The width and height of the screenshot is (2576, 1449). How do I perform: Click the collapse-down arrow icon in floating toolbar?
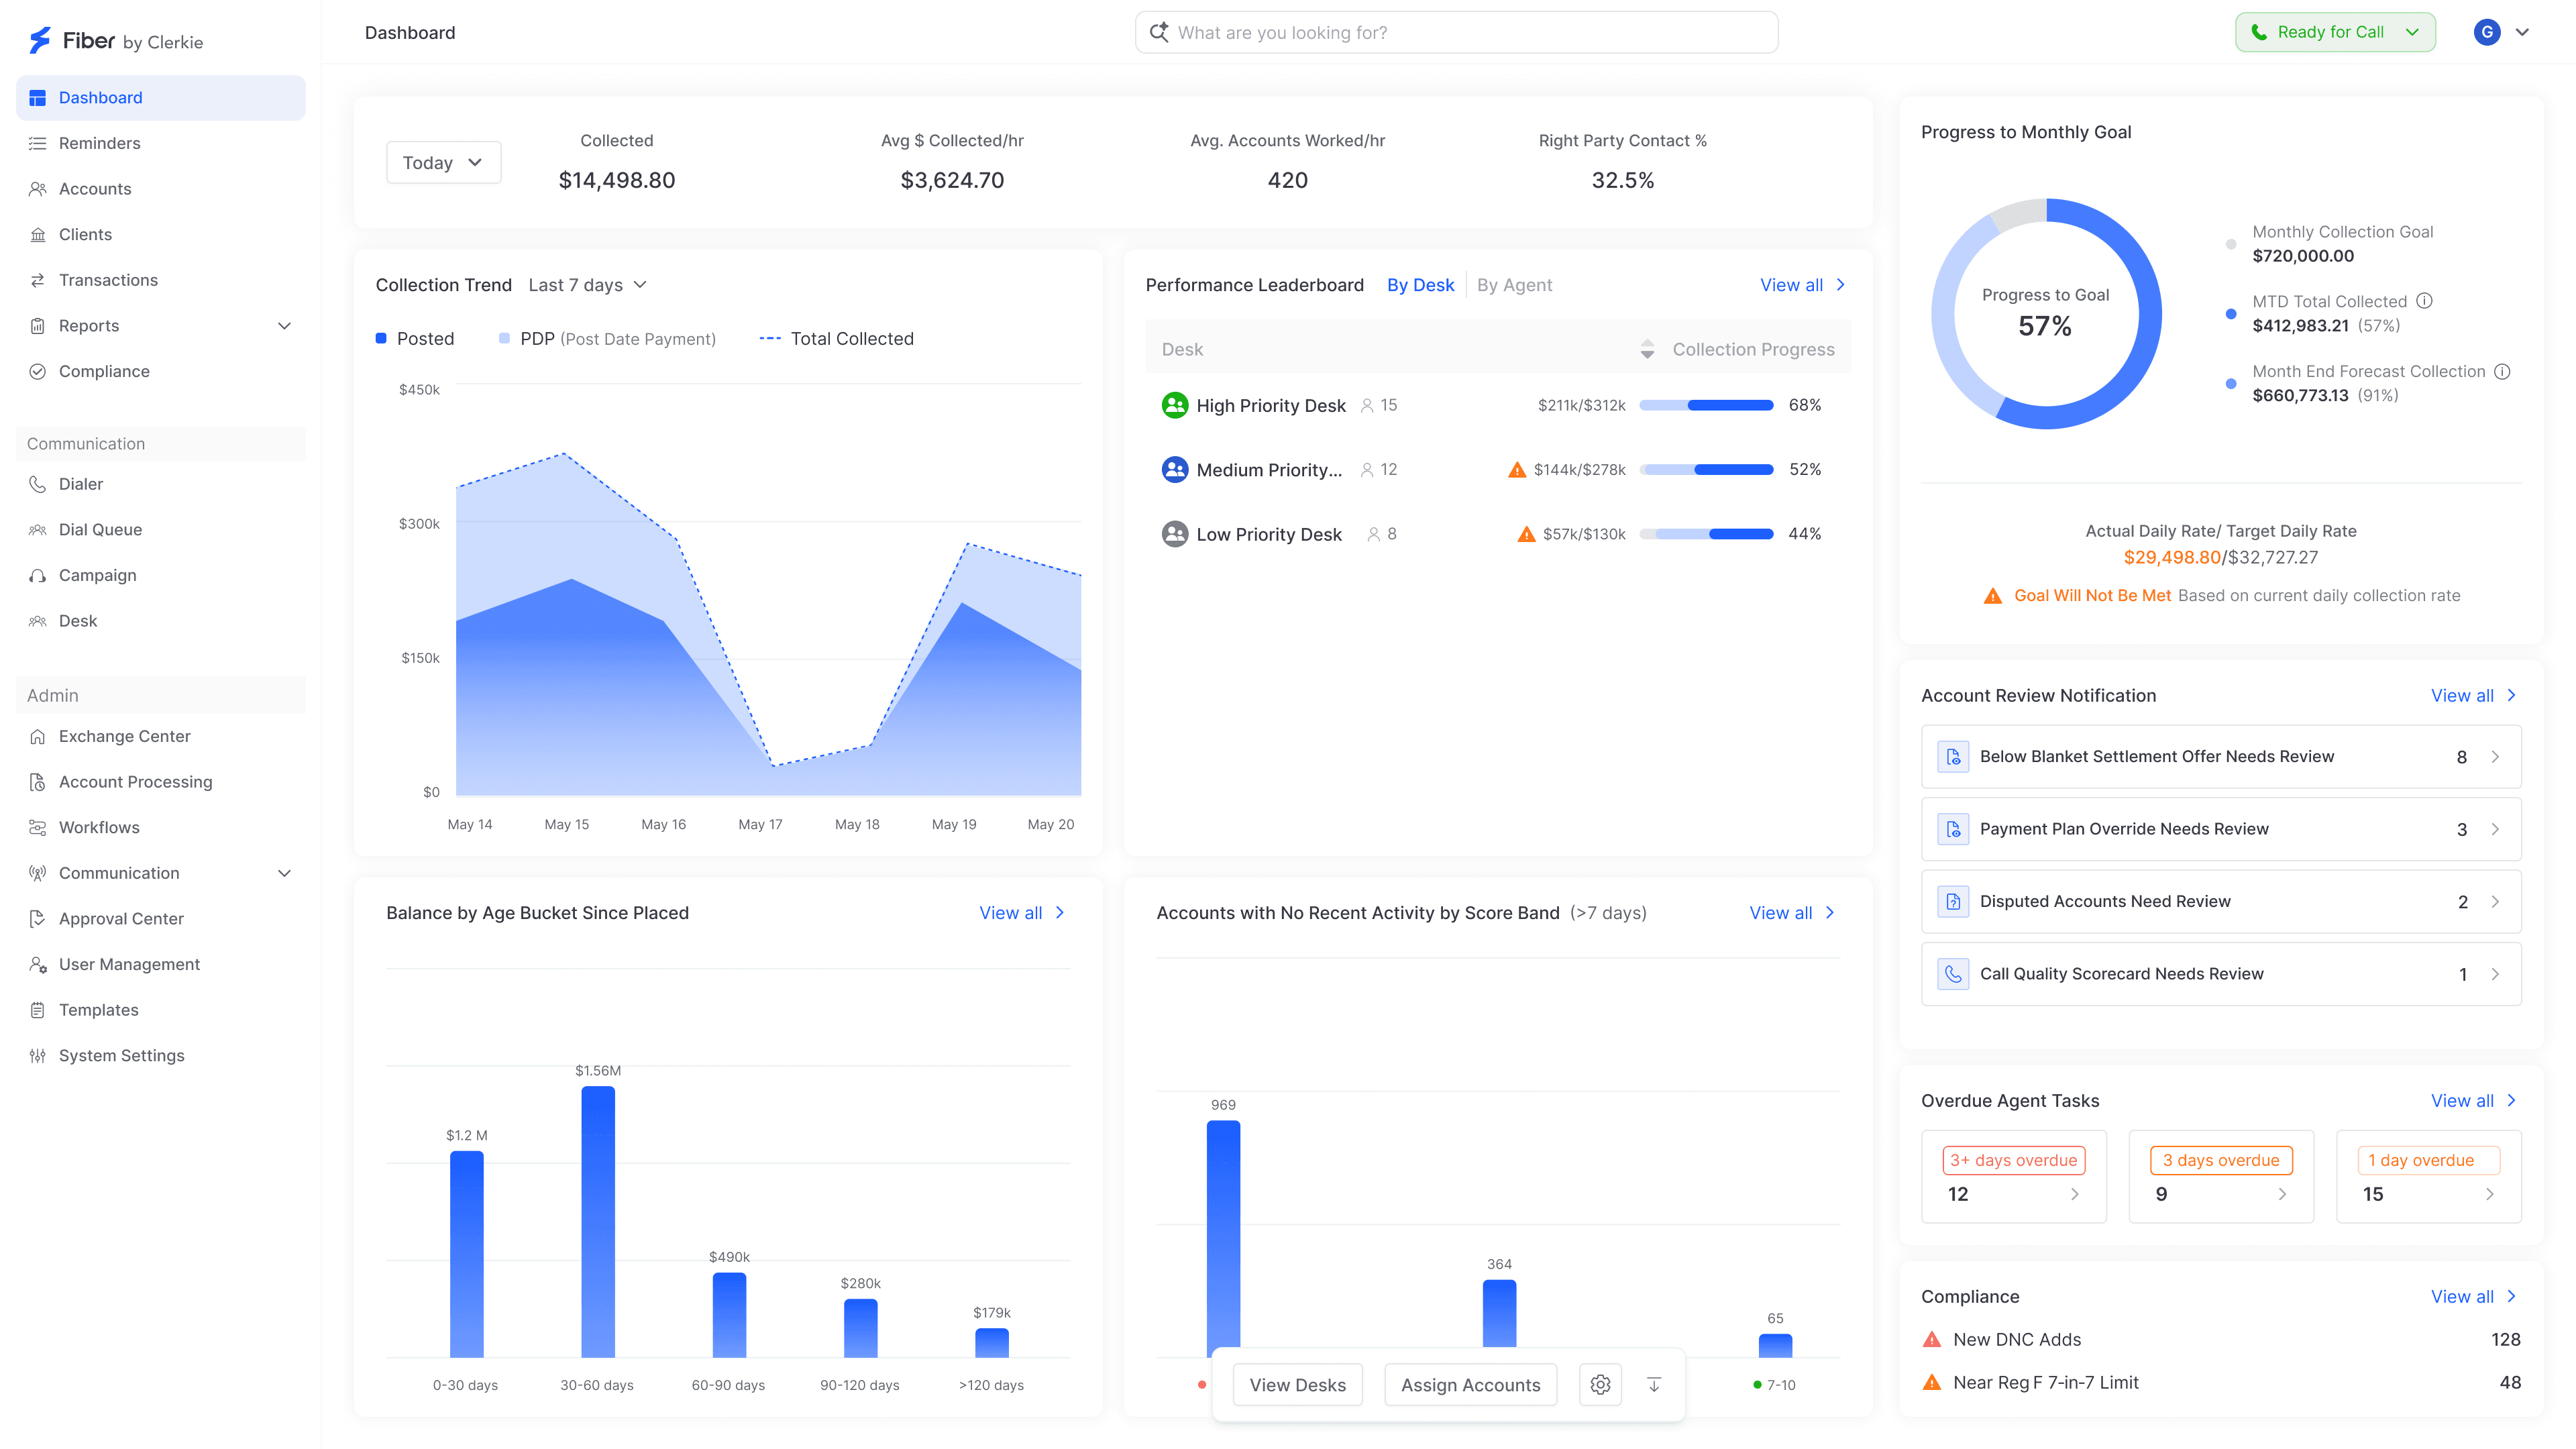pos(1654,1385)
